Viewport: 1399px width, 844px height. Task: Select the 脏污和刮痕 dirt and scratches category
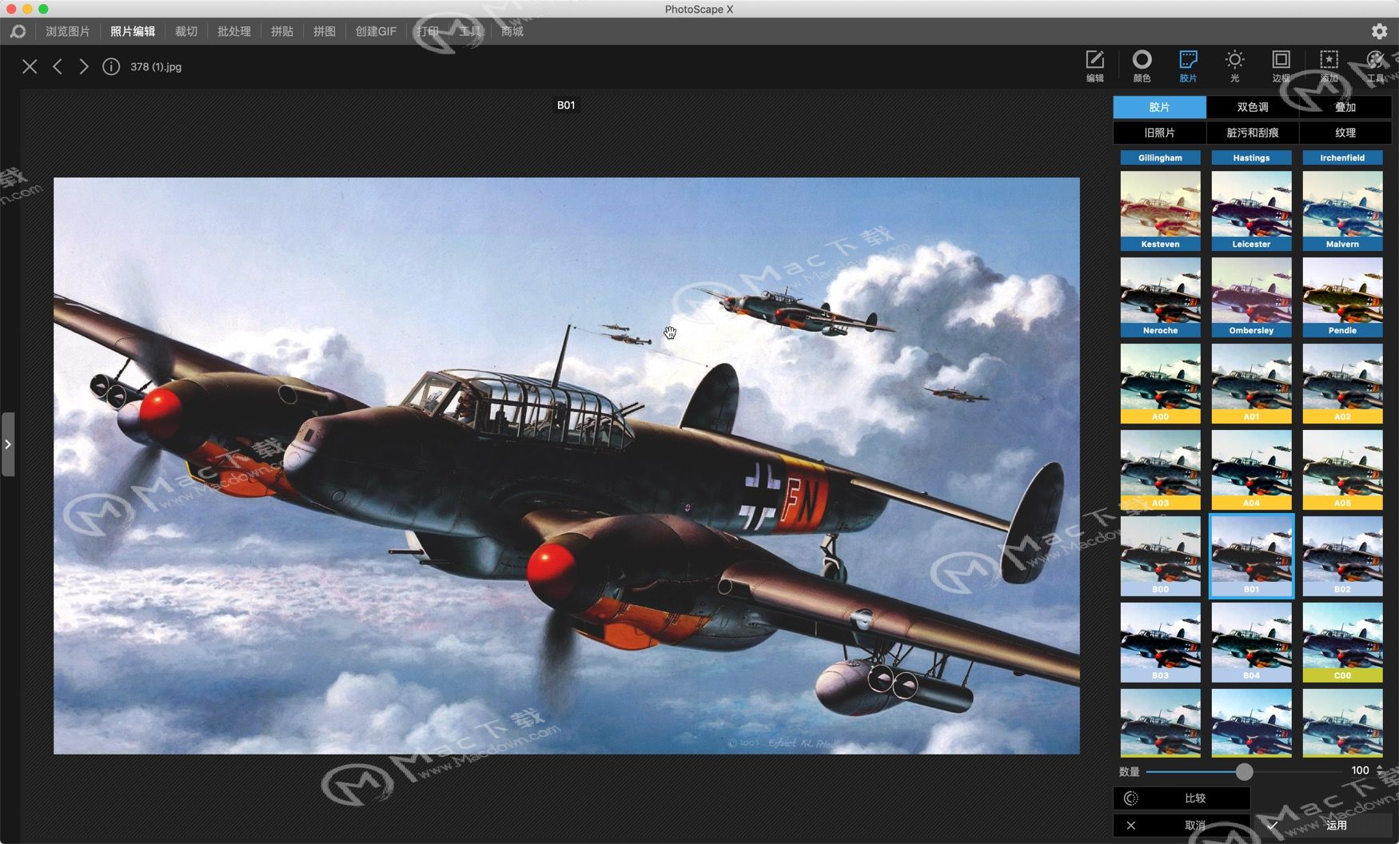(1253, 133)
